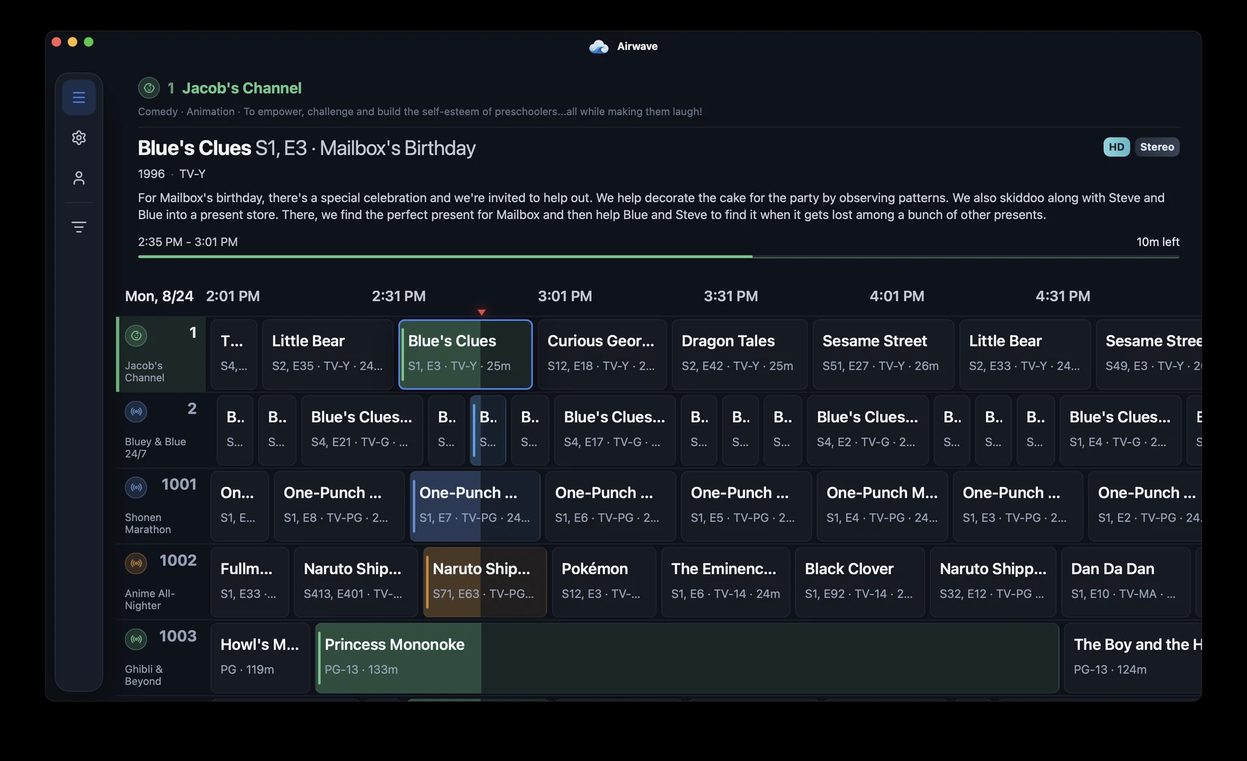
Task: Select the 2:01 PM time header
Action: coord(233,296)
